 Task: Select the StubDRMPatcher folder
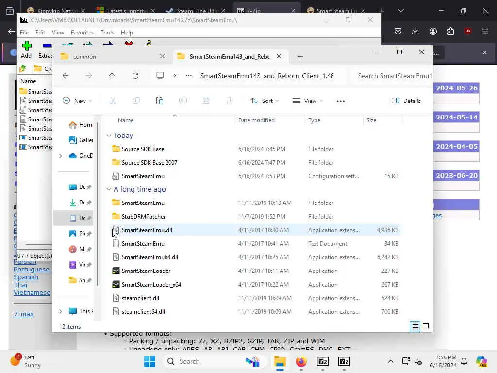click(255, 216)
